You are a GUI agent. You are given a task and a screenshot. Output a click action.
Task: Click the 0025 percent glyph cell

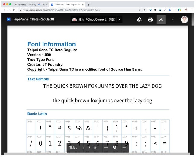pyautogui.click(x=79, y=127)
